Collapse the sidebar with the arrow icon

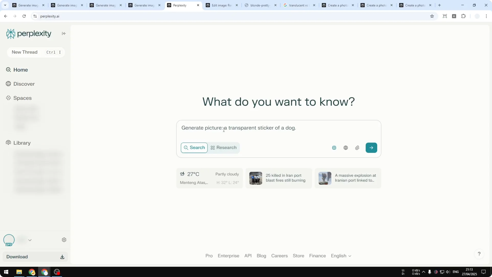point(64,33)
